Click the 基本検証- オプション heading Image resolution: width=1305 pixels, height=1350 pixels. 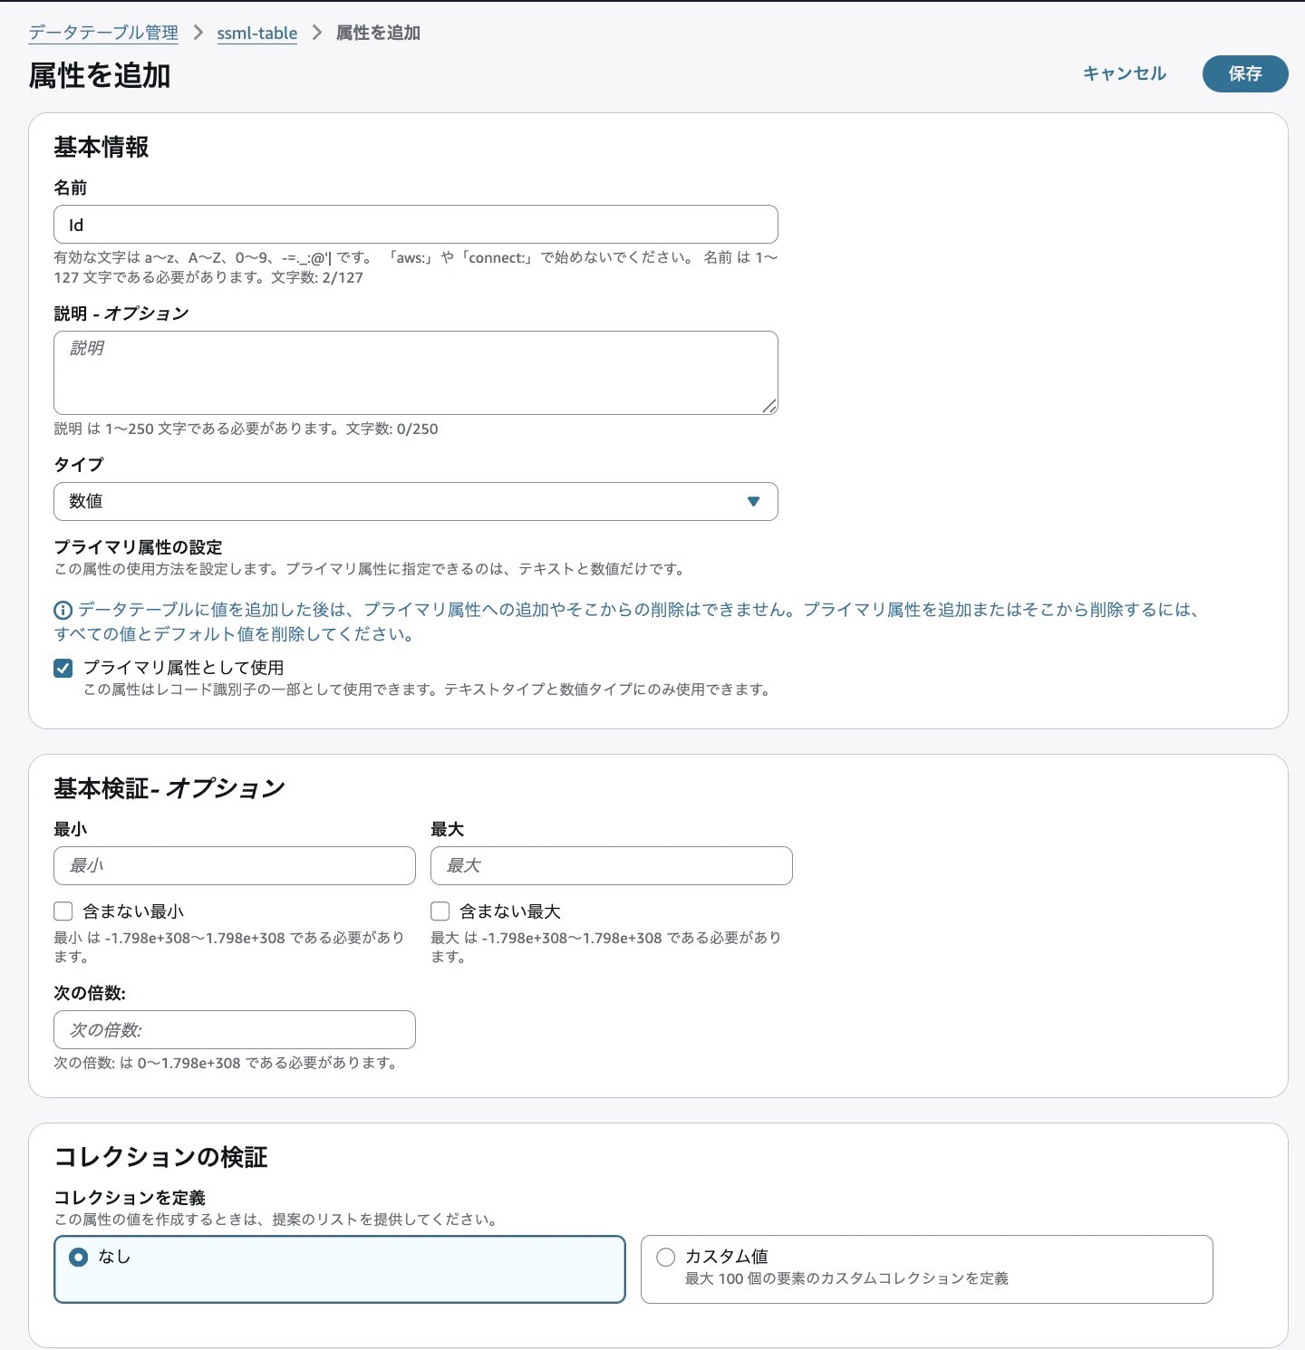tap(169, 788)
